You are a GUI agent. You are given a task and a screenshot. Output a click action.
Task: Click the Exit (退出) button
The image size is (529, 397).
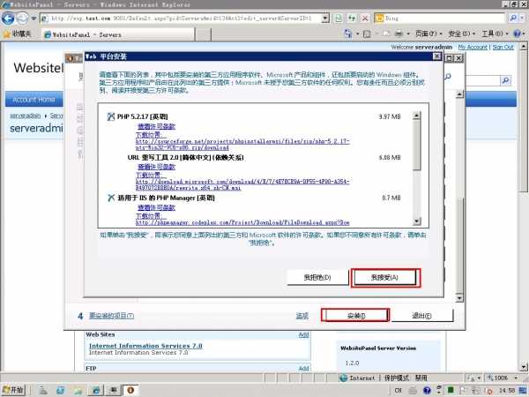(x=421, y=316)
